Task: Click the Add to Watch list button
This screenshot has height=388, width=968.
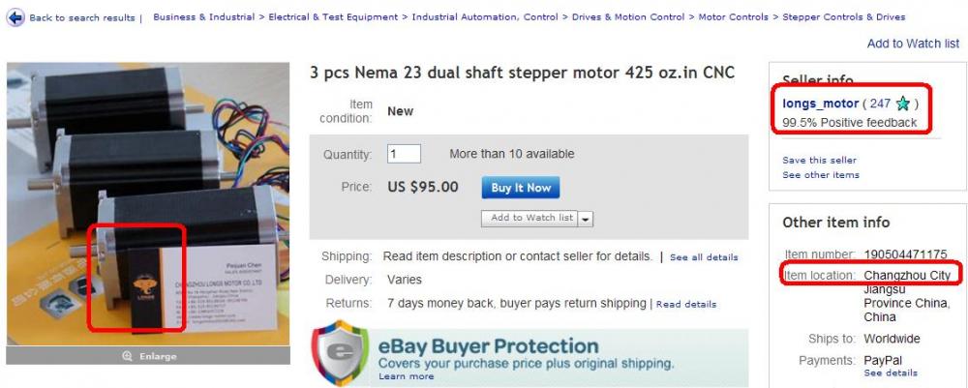Action: 531,218
